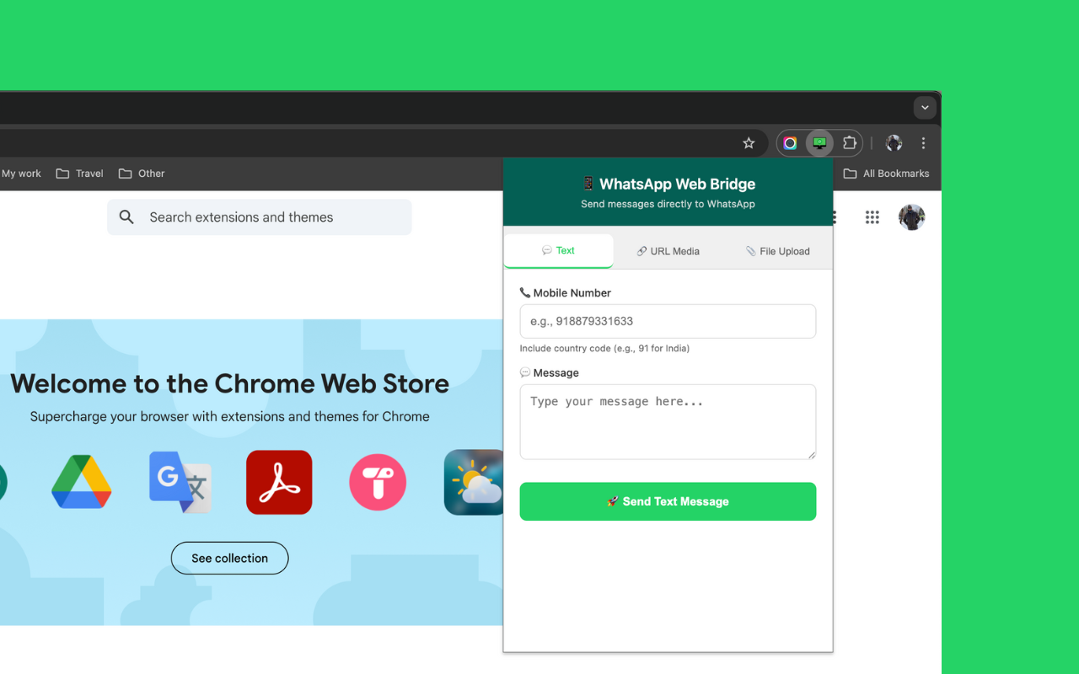The height and width of the screenshot is (674, 1079).
Task: Select the Google Translate icon
Action: click(180, 482)
